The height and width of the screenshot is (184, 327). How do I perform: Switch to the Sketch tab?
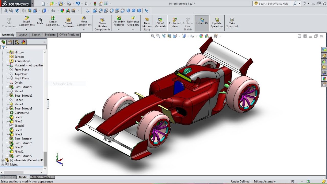click(36, 35)
